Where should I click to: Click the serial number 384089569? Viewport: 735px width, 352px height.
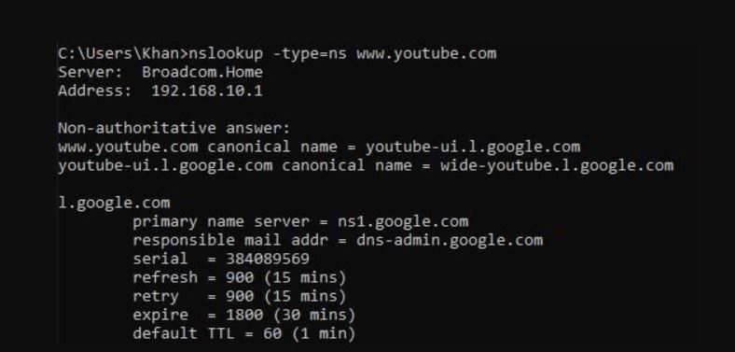click(268, 259)
